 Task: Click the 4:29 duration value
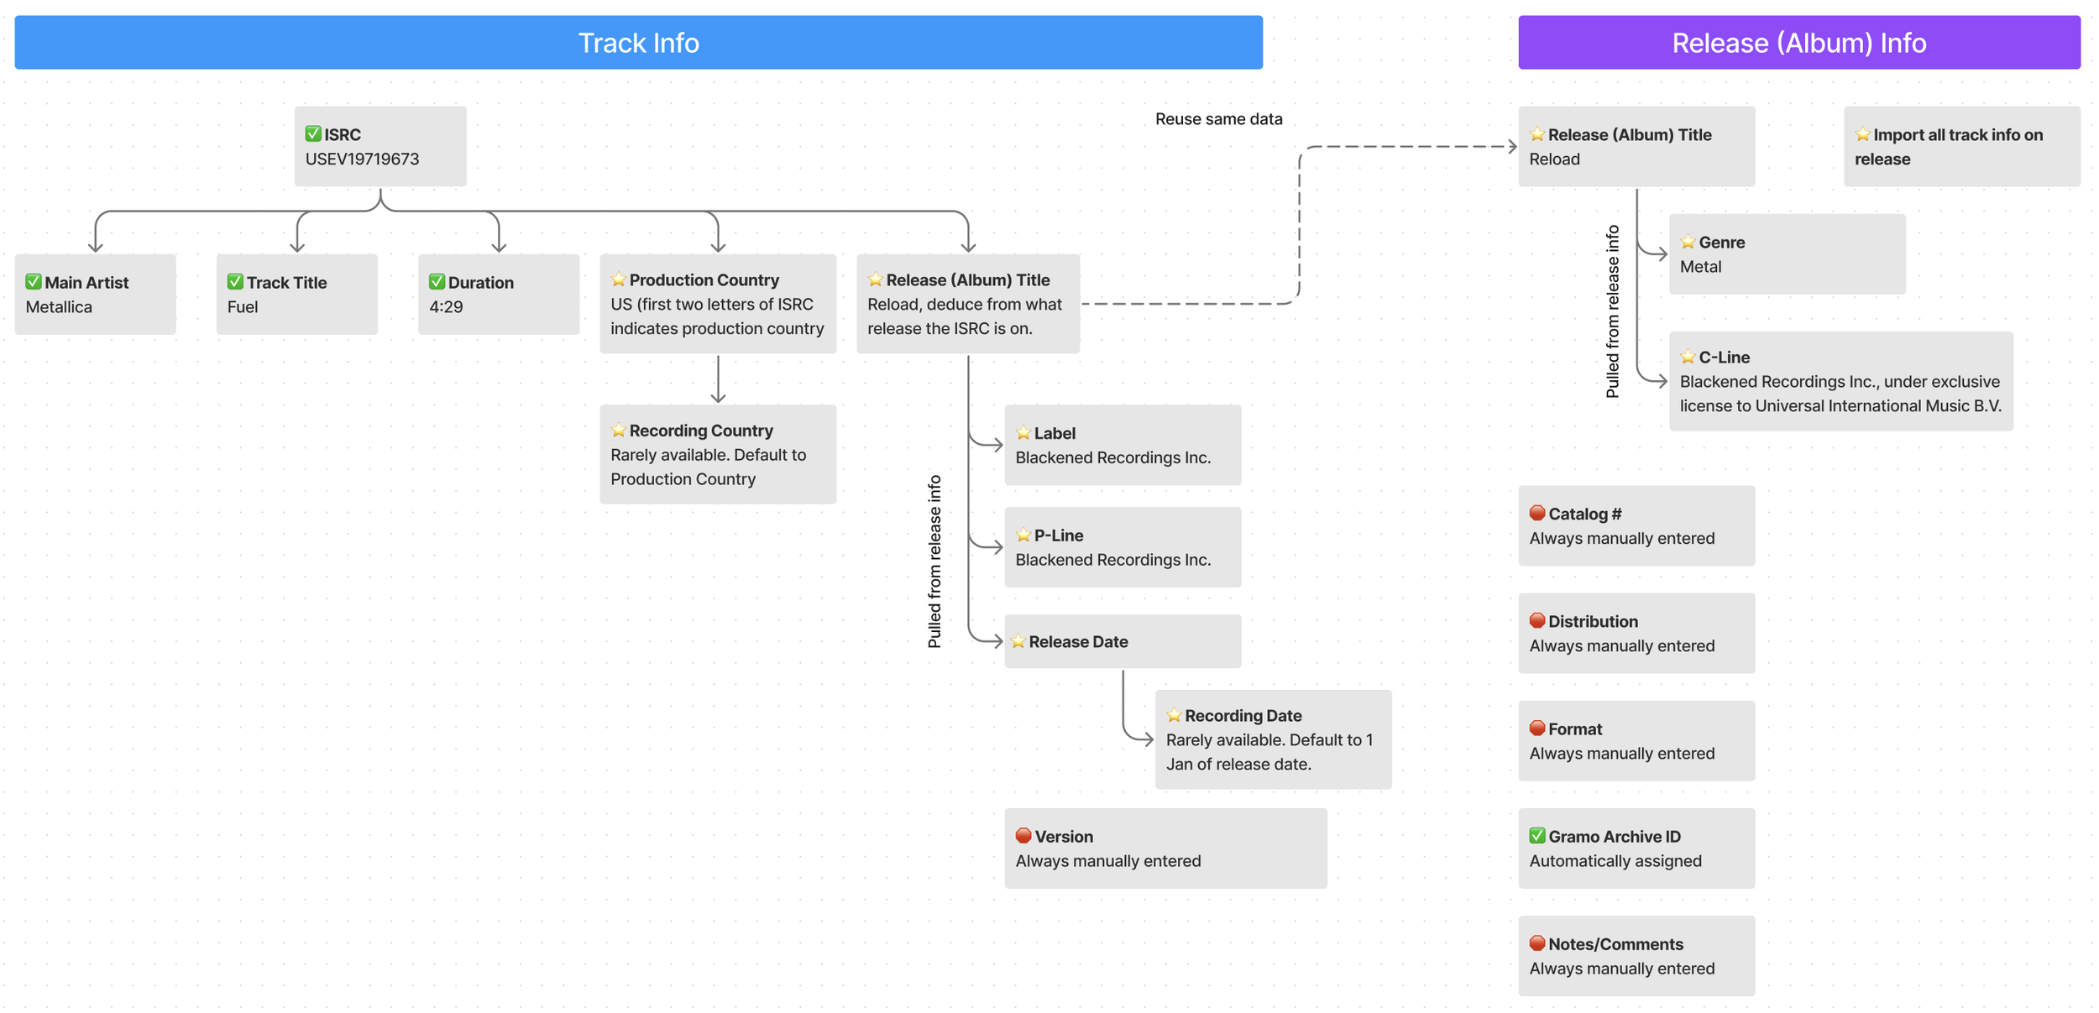[446, 306]
